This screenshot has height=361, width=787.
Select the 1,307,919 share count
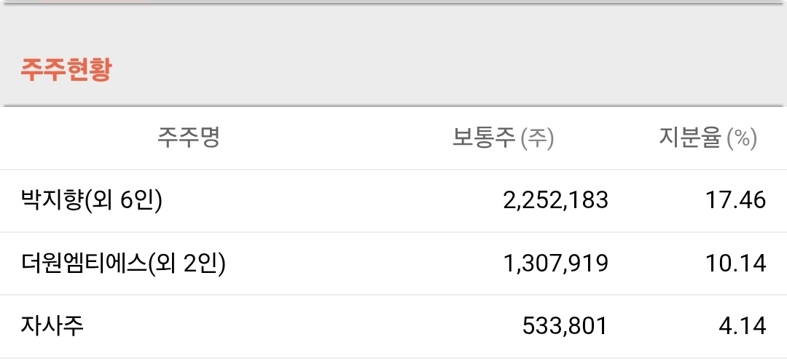tap(555, 263)
